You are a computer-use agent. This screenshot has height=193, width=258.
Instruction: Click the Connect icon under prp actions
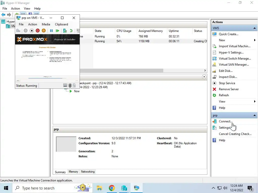tap(214, 121)
